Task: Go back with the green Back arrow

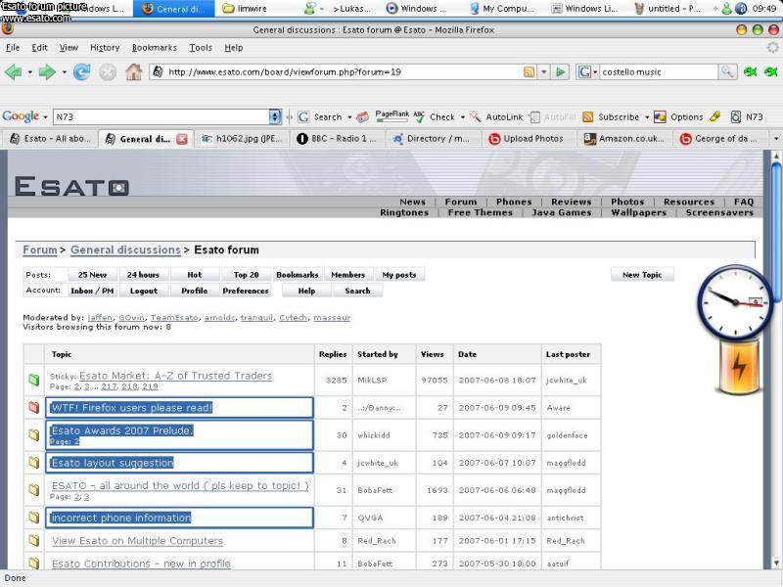Action: [x=13, y=71]
